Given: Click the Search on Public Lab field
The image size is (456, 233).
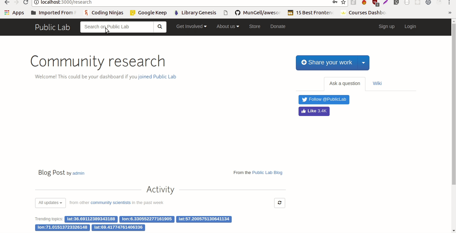Looking at the screenshot, I should 117,27.
